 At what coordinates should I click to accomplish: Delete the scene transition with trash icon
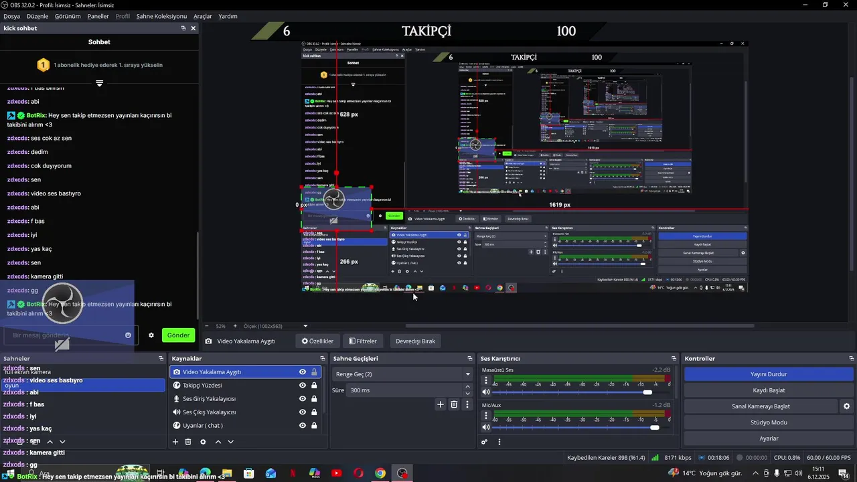454,404
